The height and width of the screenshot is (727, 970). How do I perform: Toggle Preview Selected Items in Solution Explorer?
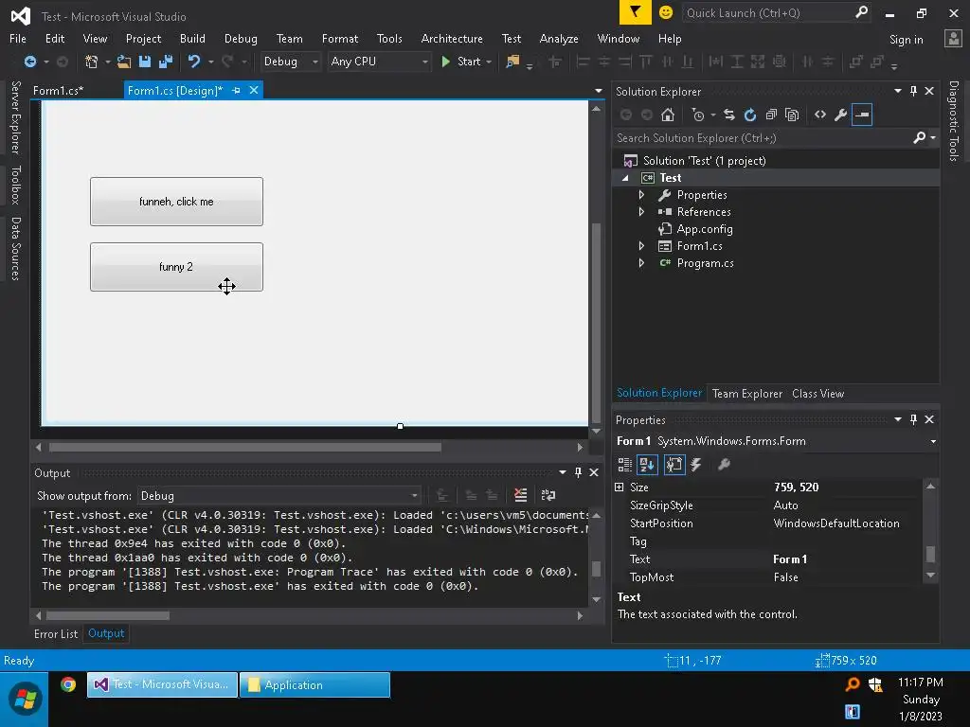(862, 115)
